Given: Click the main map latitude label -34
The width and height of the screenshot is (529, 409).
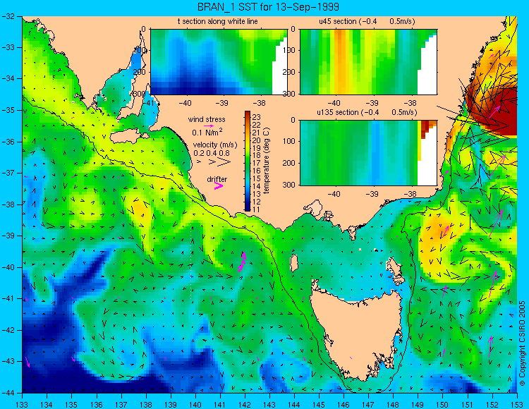Looking at the screenshot, I should point(8,79).
